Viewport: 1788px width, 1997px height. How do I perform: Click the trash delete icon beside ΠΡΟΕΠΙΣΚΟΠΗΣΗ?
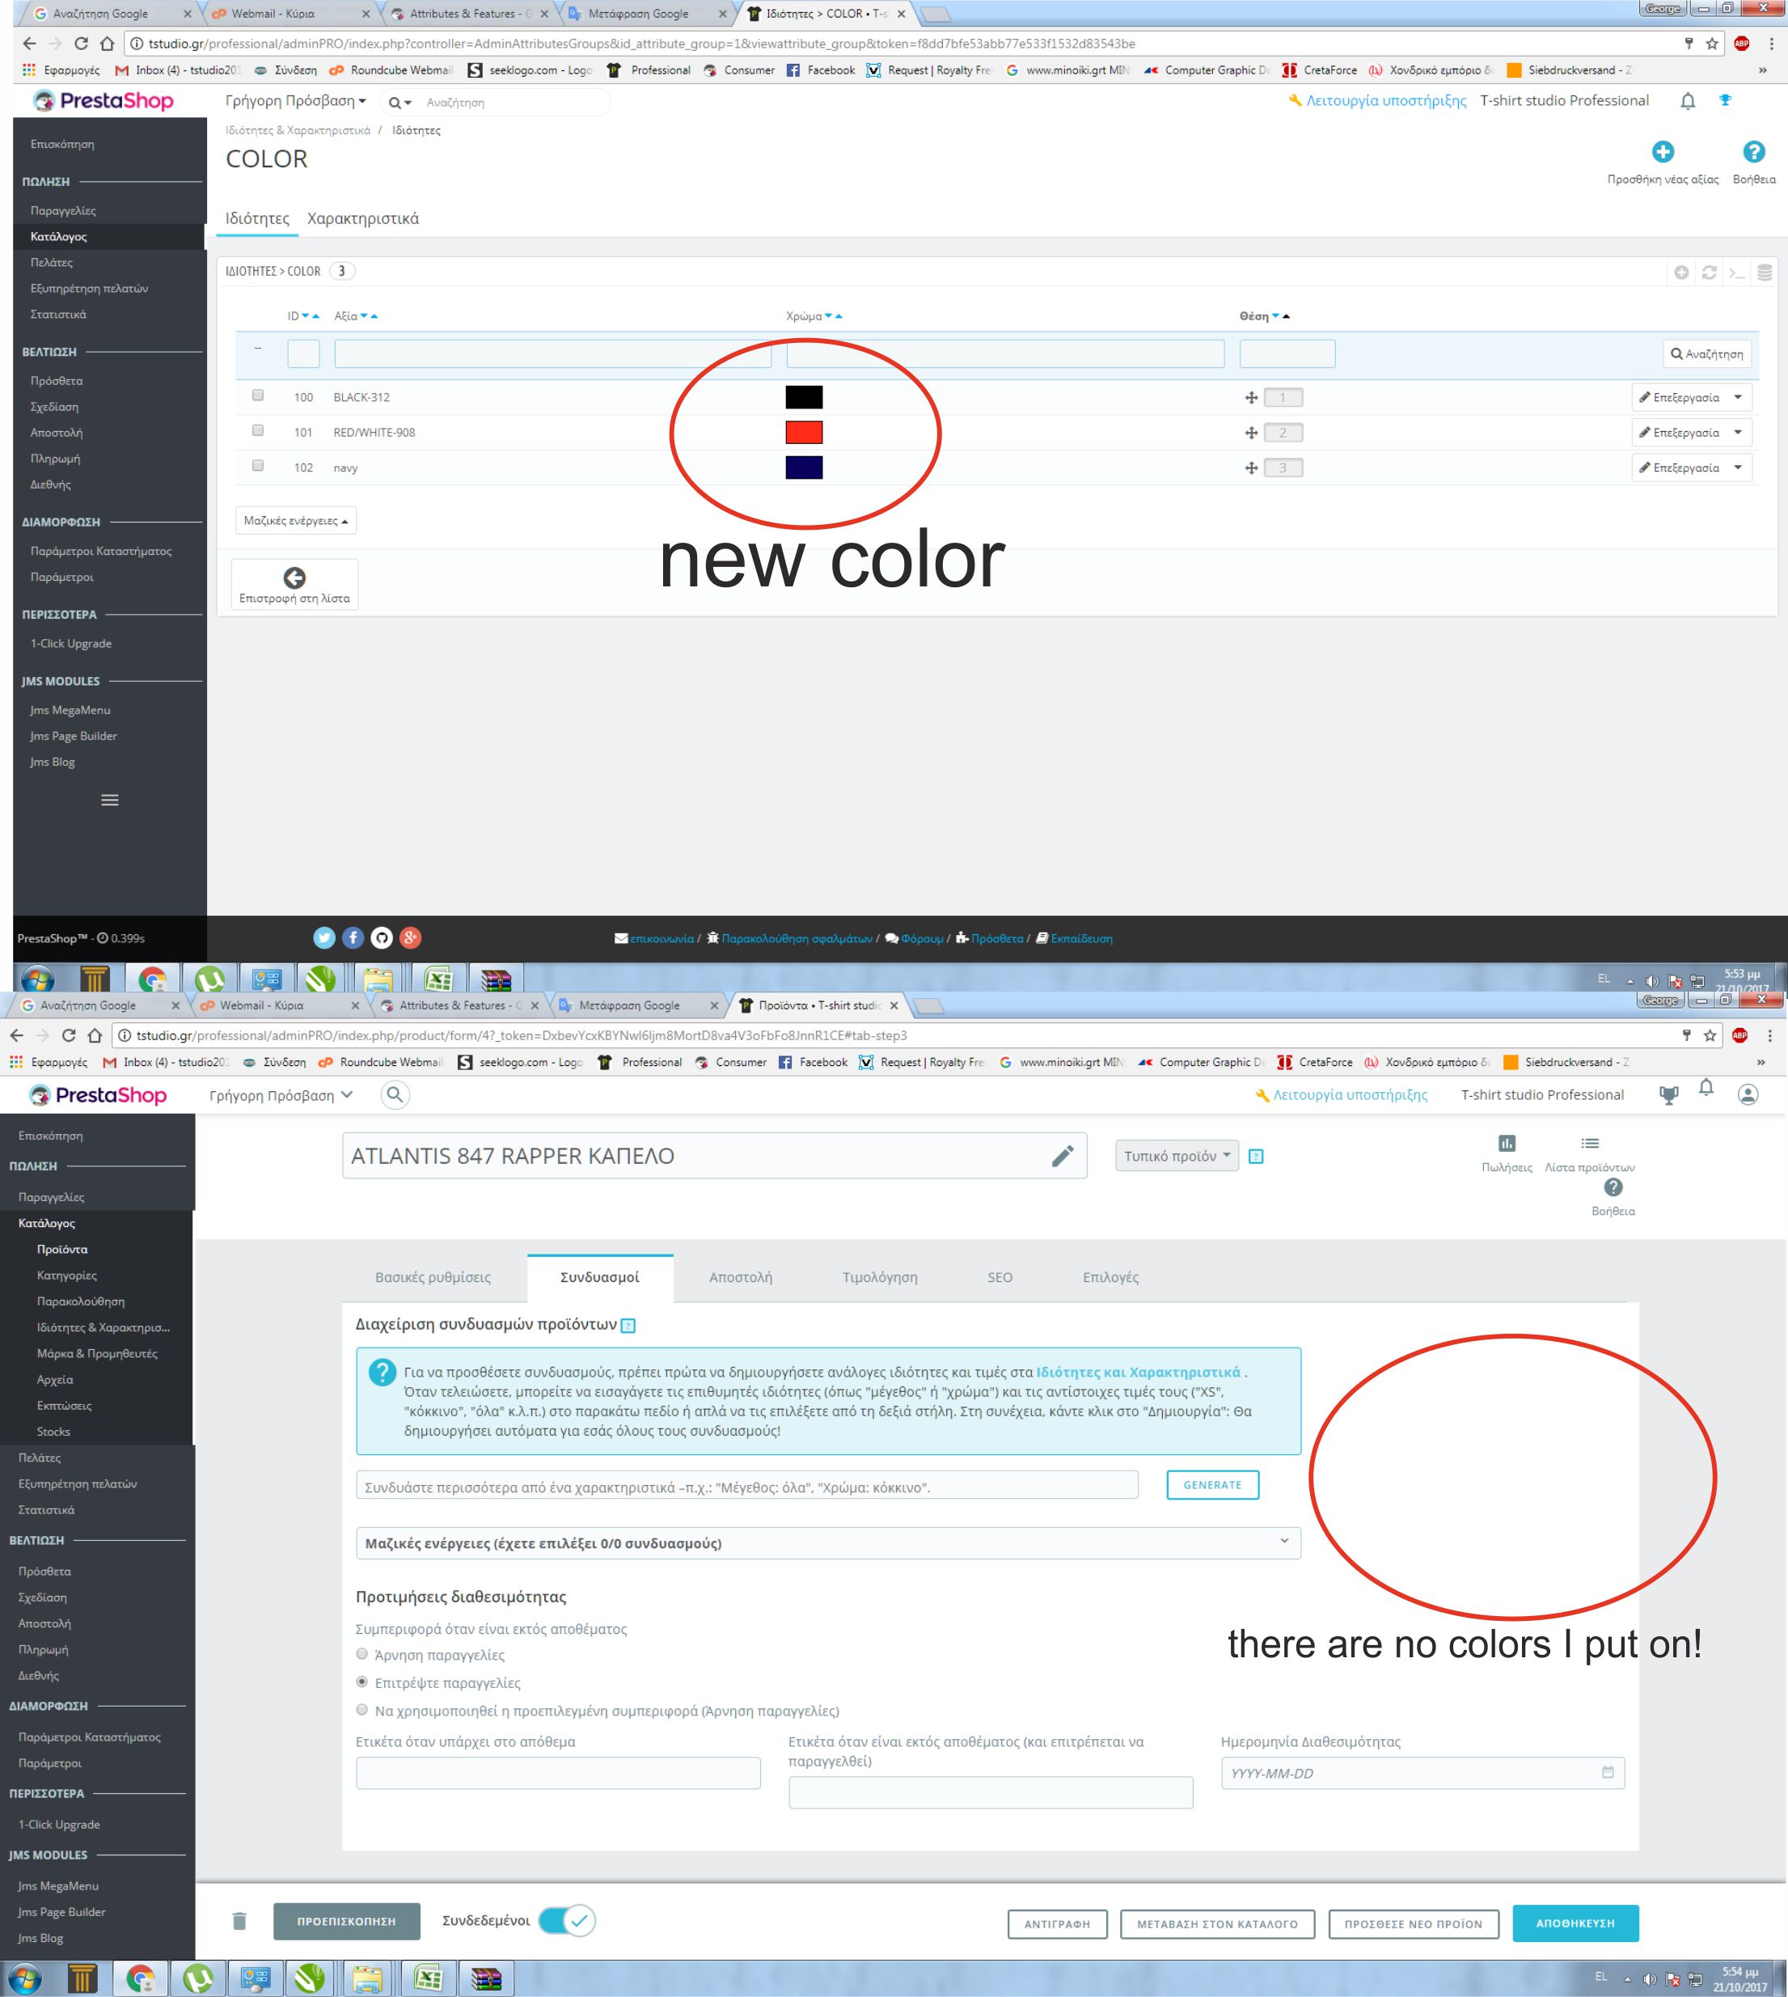tap(239, 1920)
